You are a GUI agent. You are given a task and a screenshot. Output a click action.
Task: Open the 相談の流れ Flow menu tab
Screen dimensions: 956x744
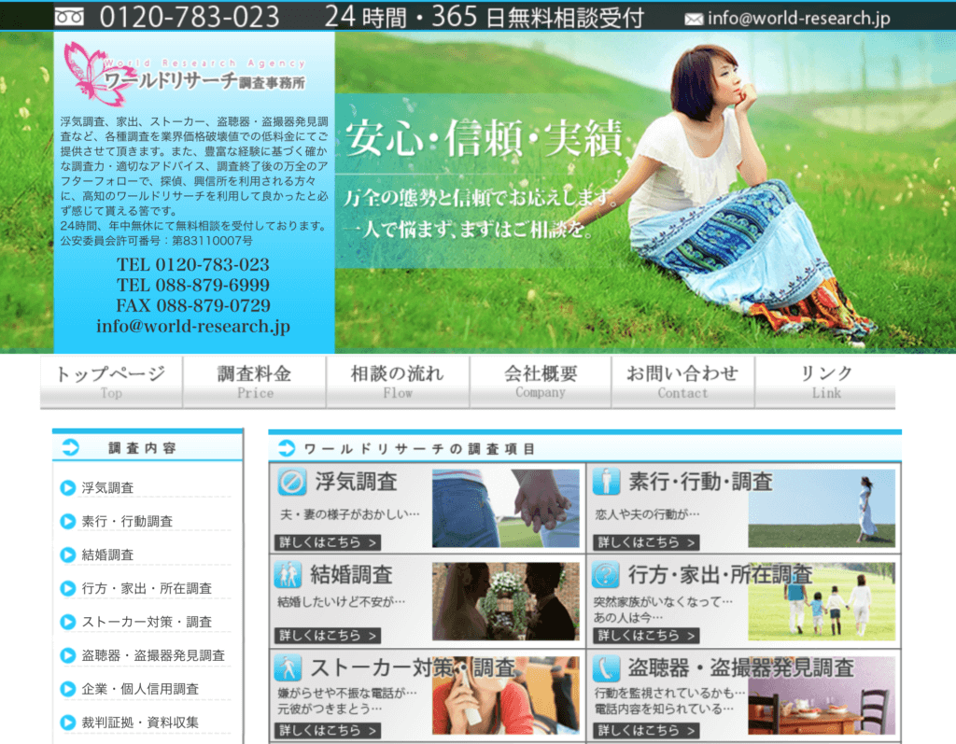[398, 382]
